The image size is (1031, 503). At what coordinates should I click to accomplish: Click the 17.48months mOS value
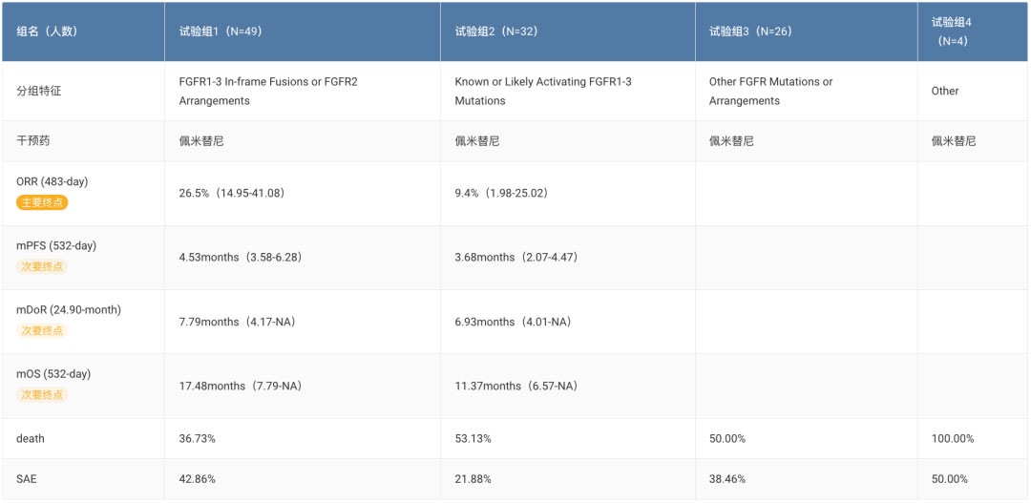click(x=240, y=386)
